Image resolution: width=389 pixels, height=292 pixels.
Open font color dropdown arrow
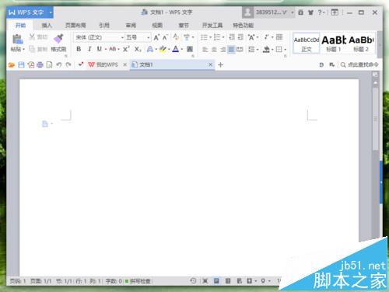click(x=182, y=49)
